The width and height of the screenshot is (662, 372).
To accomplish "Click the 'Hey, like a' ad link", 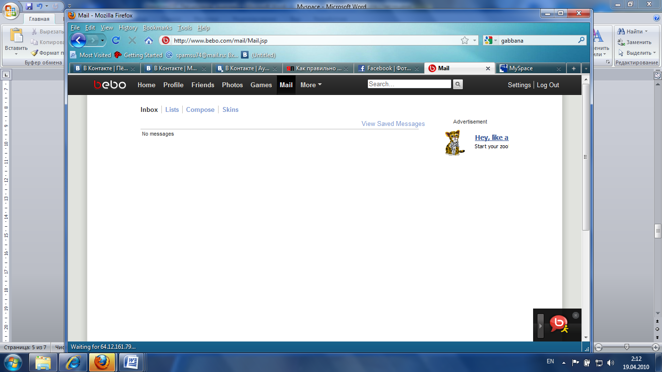I will click(491, 138).
